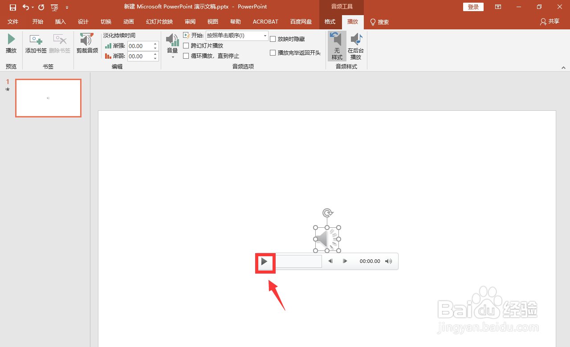570x347 pixels.
Task: Open Trim Audio (剪裁音频)
Action: (x=87, y=44)
